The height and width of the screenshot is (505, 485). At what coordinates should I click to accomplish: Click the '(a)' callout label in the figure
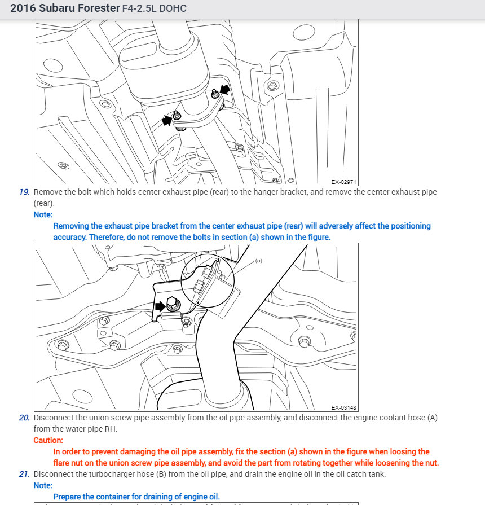pyautogui.click(x=259, y=261)
